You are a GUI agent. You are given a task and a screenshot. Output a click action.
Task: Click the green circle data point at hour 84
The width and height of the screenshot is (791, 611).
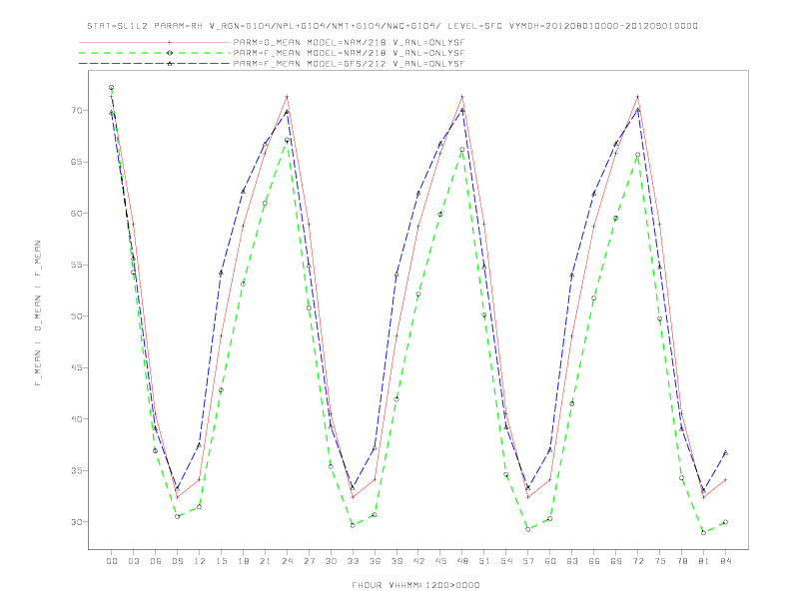click(725, 522)
